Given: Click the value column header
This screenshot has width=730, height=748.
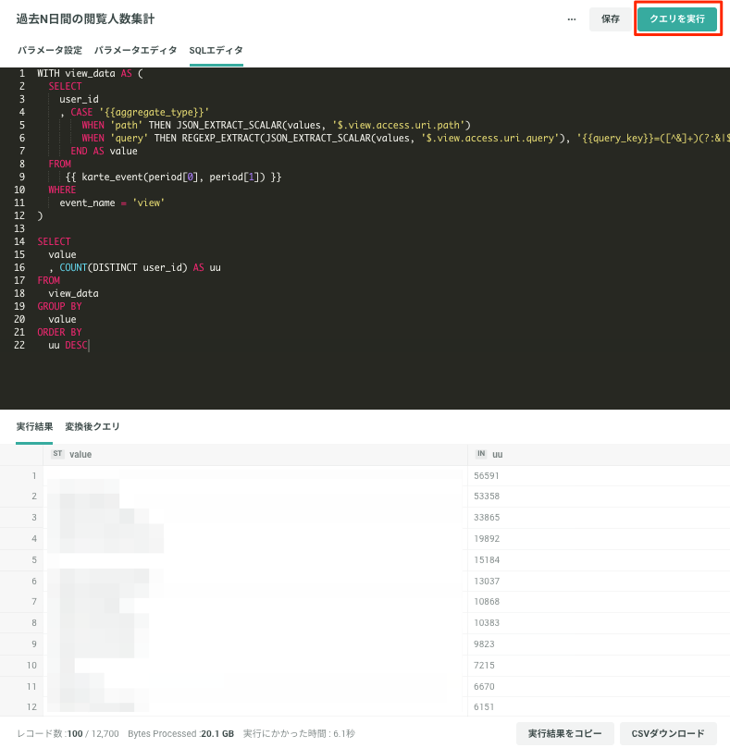Looking at the screenshot, I should coord(255,455).
